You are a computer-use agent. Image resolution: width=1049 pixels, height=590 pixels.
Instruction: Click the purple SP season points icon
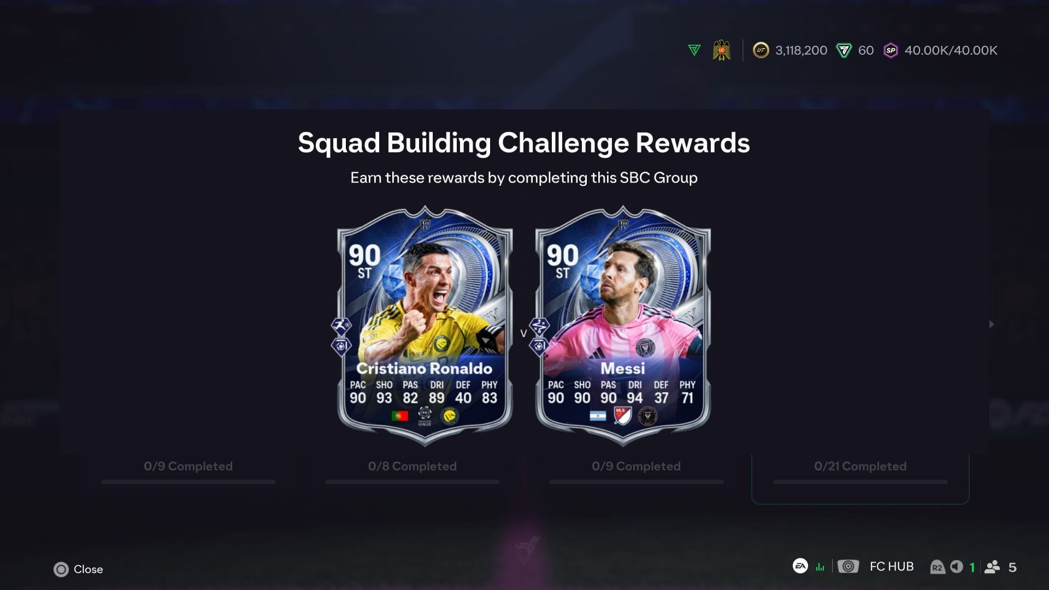coord(891,50)
